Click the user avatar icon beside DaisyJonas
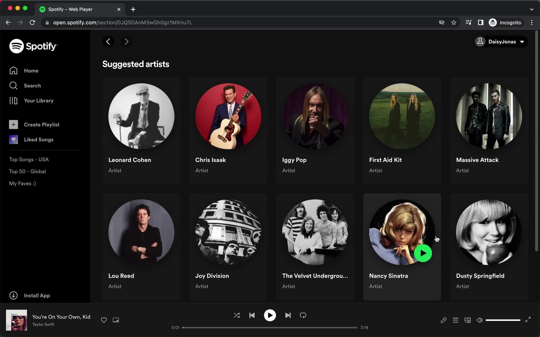 [x=480, y=42]
